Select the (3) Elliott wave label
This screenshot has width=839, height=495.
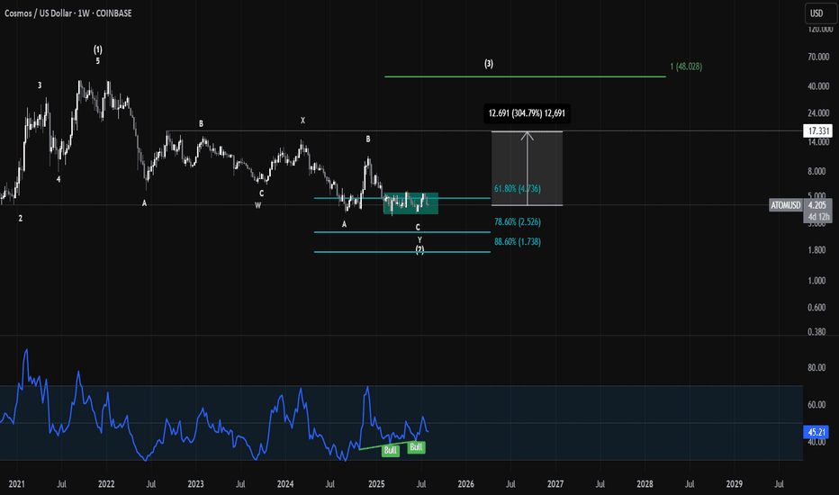coord(489,64)
